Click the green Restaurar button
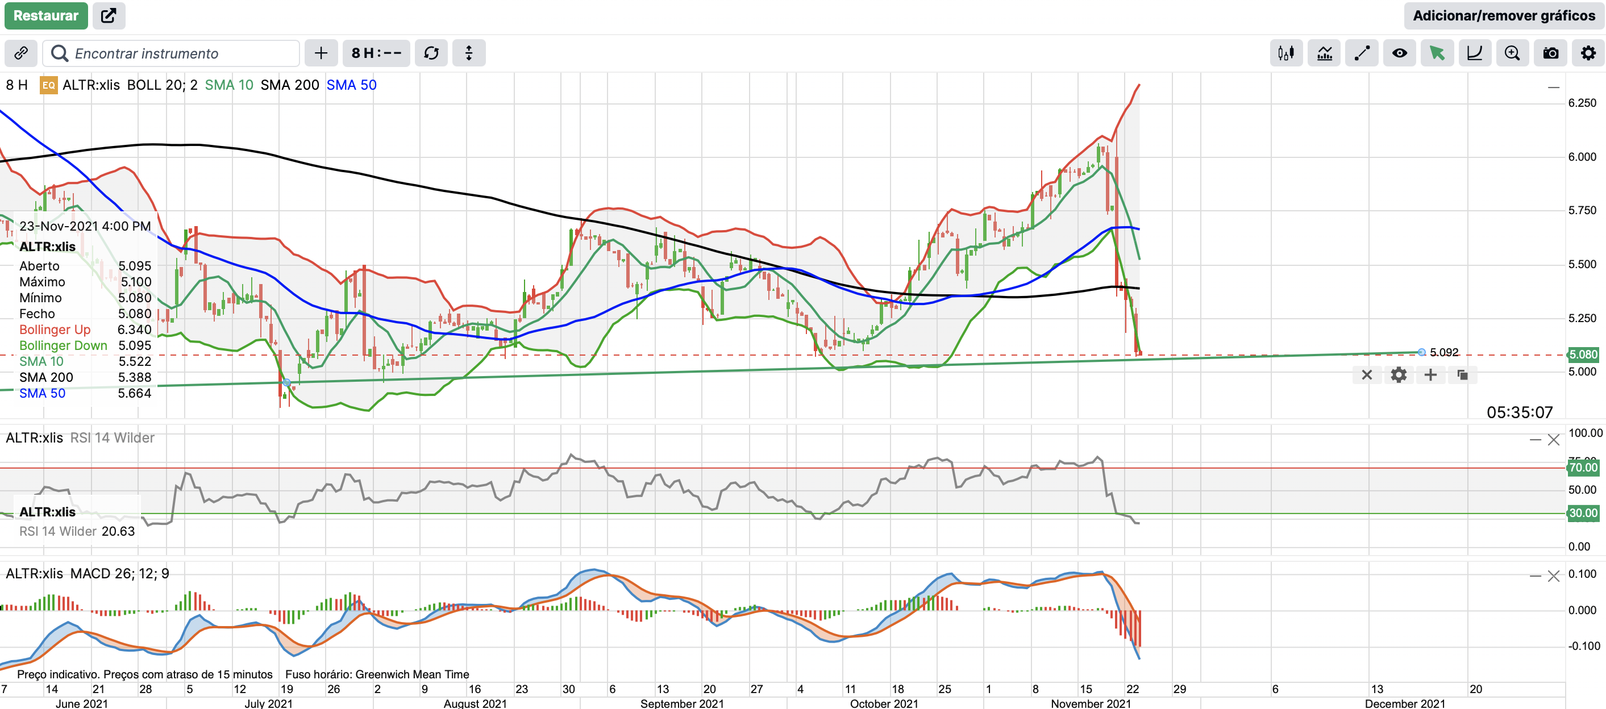 coord(45,15)
